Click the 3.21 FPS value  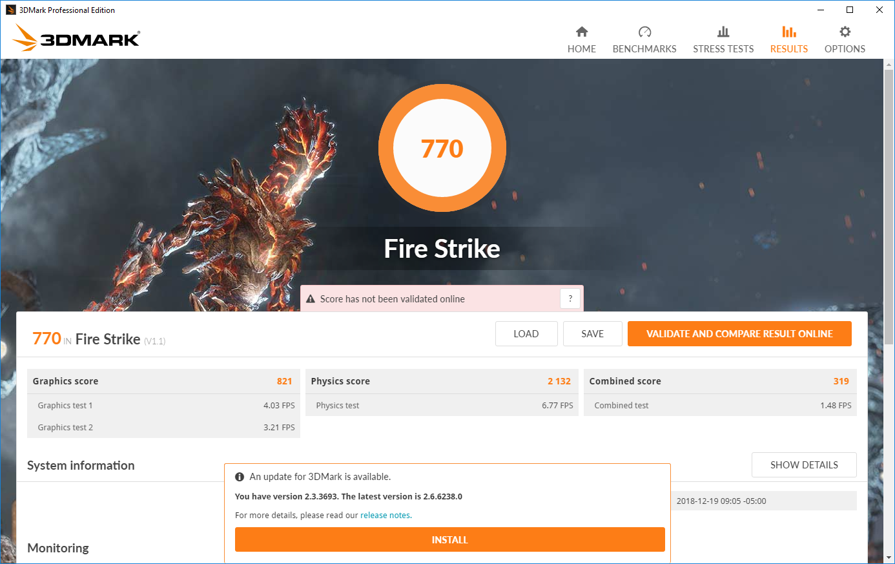(279, 428)
